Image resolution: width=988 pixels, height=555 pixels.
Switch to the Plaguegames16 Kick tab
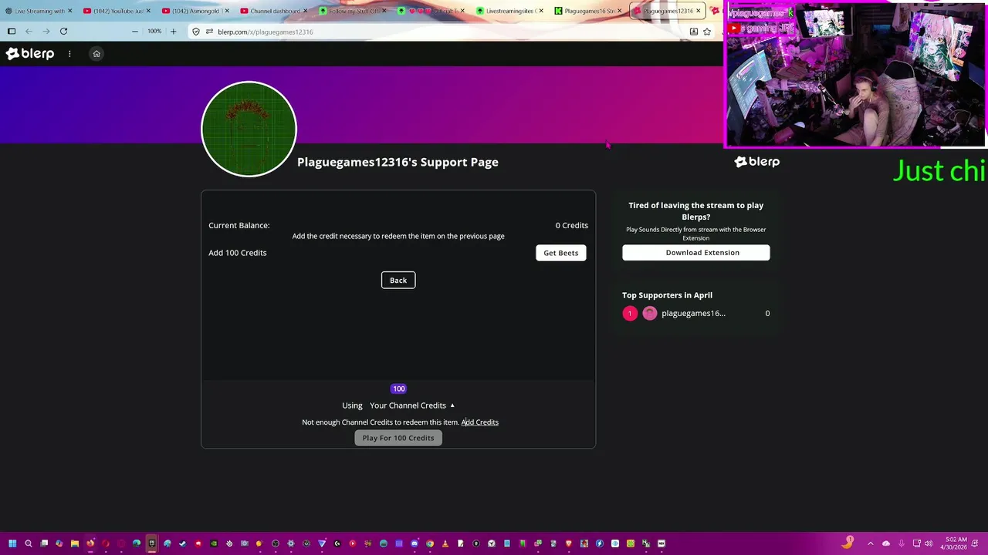click(587, 11)
